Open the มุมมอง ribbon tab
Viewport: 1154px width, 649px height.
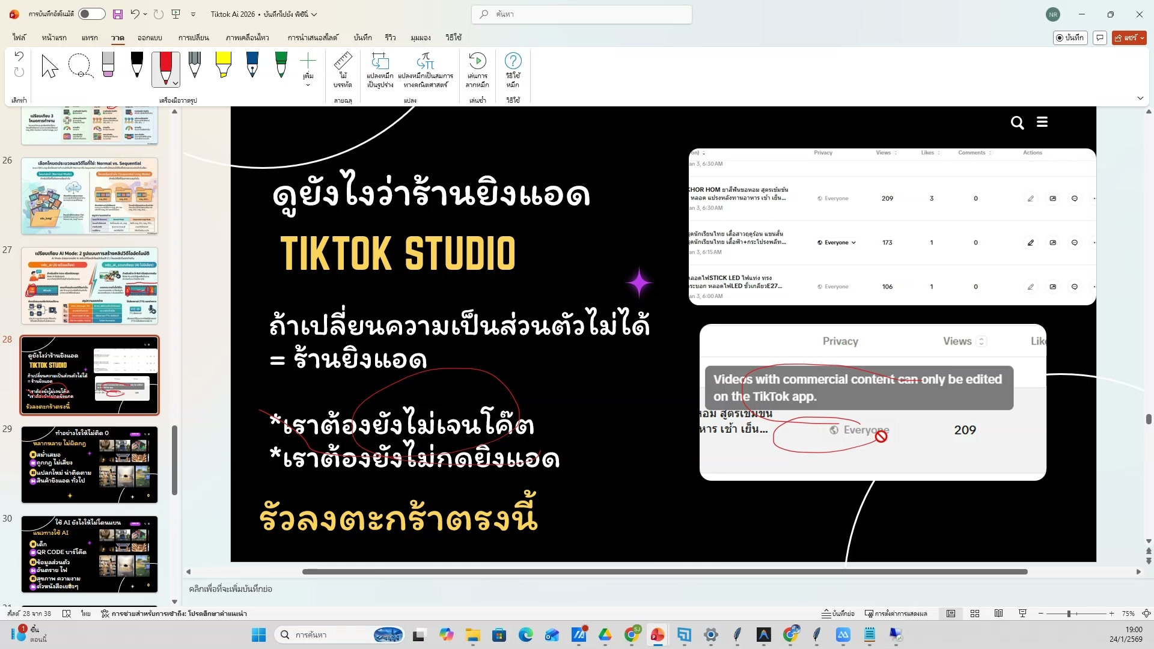tap(420, 37)
